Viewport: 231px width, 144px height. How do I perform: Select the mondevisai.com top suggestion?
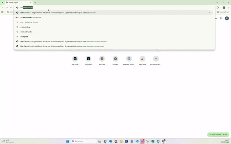tap(113, 13)
